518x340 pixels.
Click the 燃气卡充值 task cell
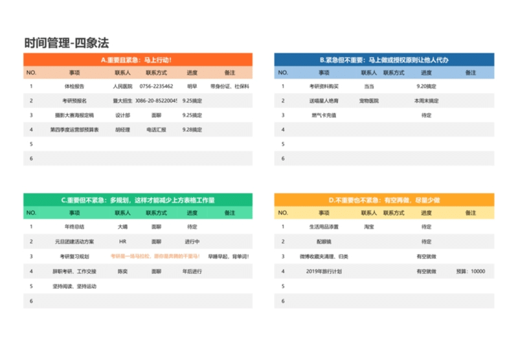323,115
